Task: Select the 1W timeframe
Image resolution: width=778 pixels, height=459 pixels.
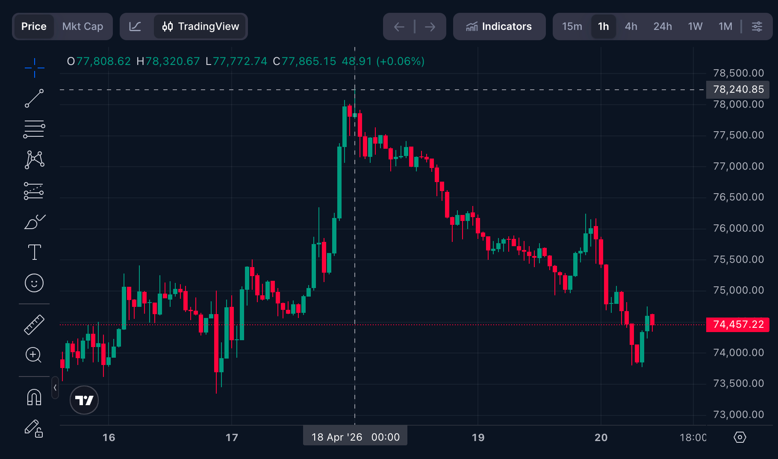Action: [695, 26]
